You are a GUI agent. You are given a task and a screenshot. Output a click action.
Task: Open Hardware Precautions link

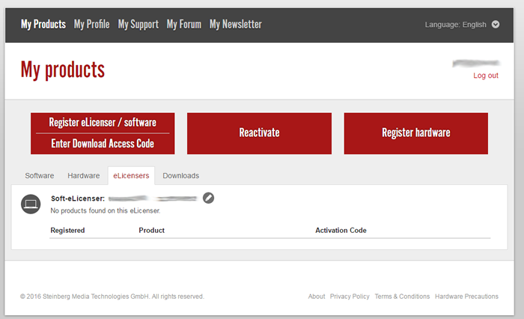pos(466,297)
